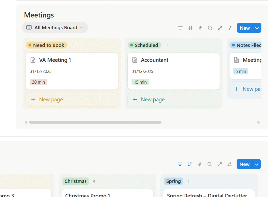
Task: Expand Meetings database to full page
Action: click(x=220, y=28)
